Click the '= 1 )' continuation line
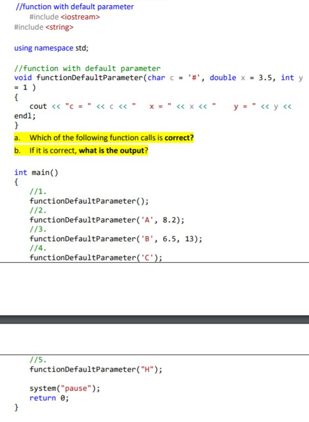309x422 pixels. (25, 88)
